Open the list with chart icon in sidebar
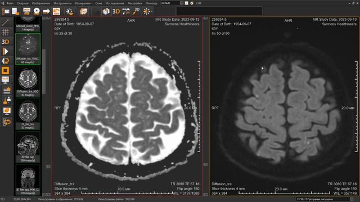360x202 pixels. 7,91
